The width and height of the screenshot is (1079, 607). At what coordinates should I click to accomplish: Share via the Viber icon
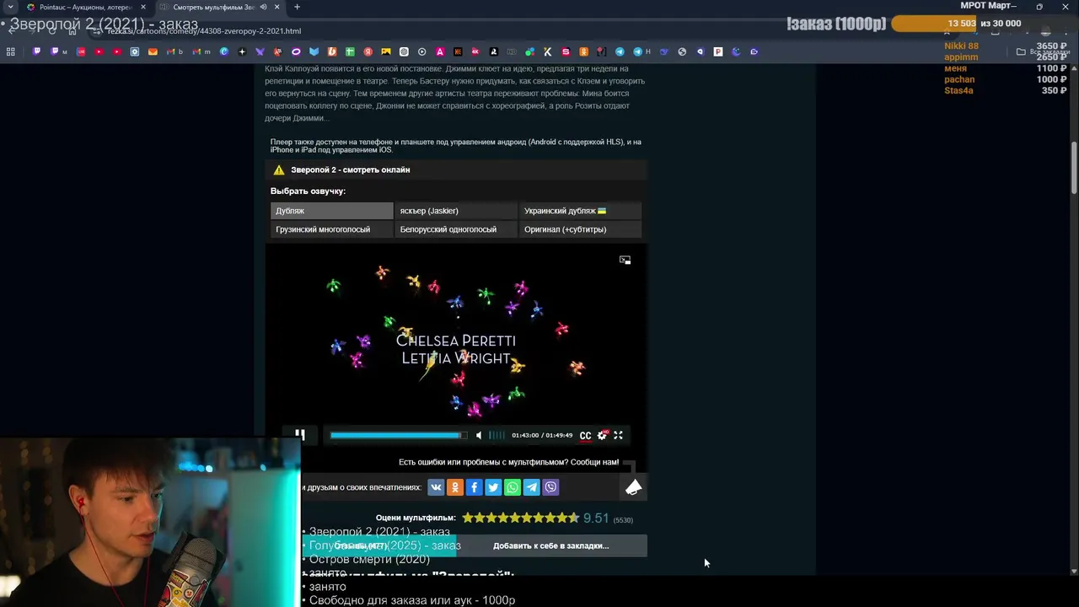[550, 487]
